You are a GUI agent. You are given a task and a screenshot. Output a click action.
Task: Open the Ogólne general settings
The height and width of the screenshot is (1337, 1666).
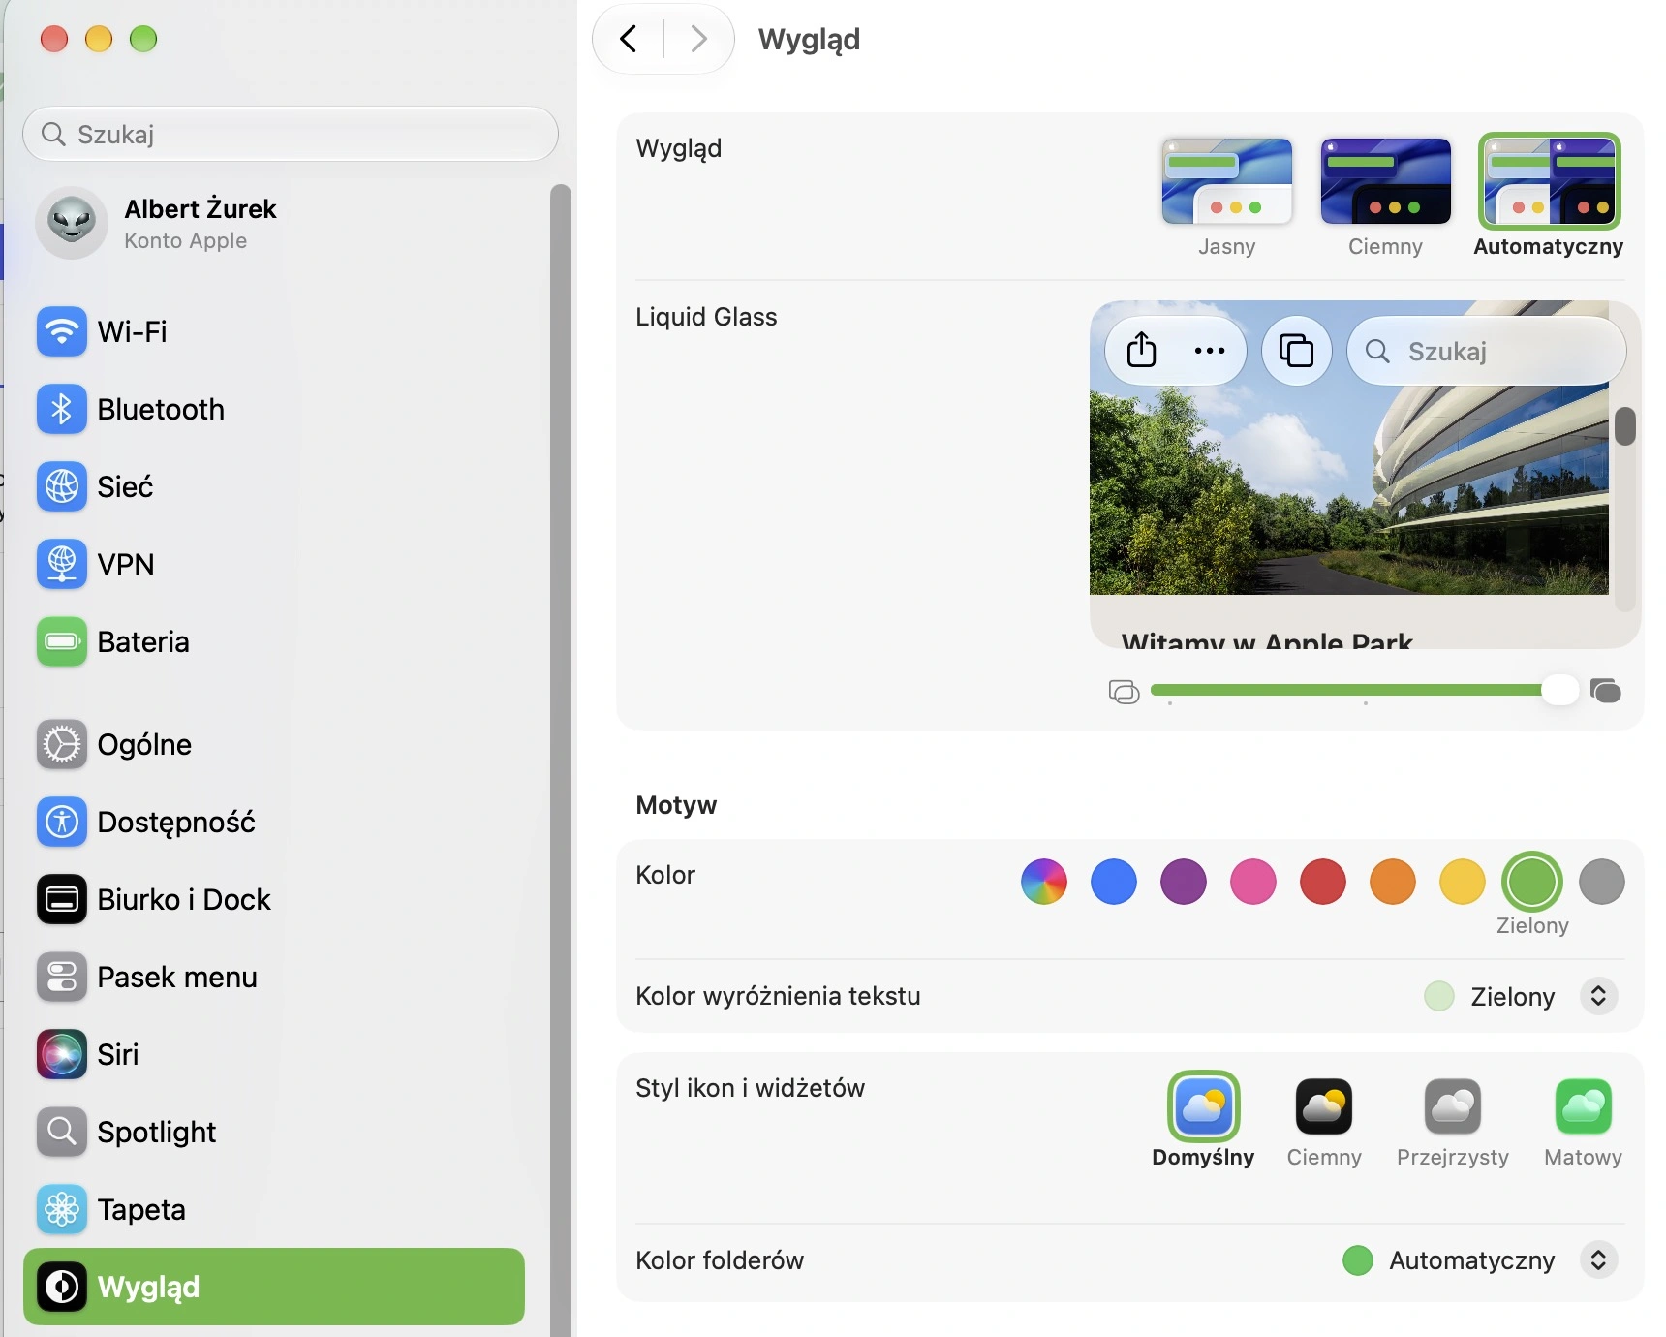[273, 744]
